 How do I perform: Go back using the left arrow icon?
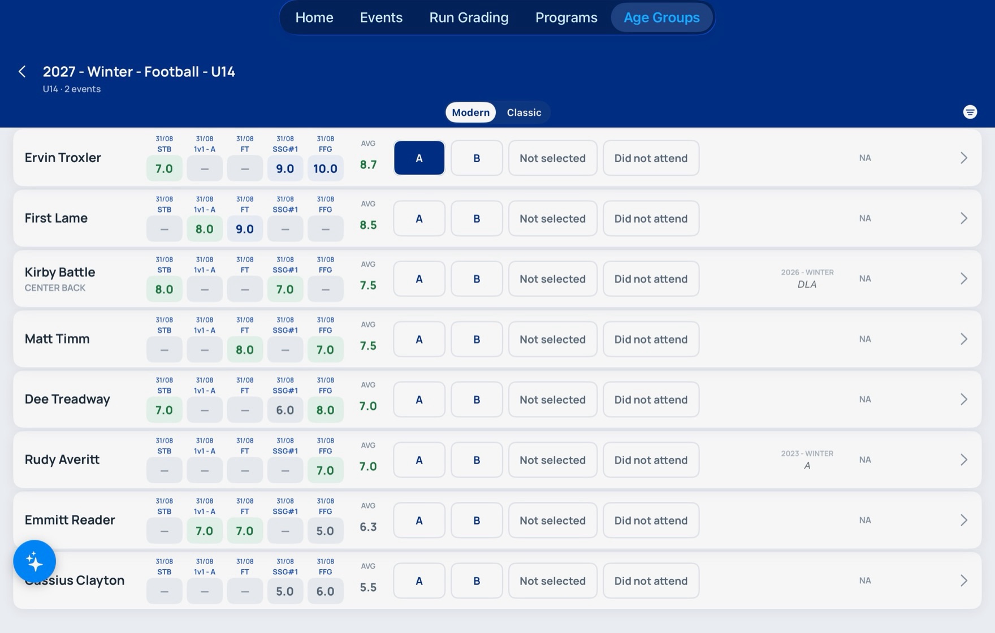(22, 71)
